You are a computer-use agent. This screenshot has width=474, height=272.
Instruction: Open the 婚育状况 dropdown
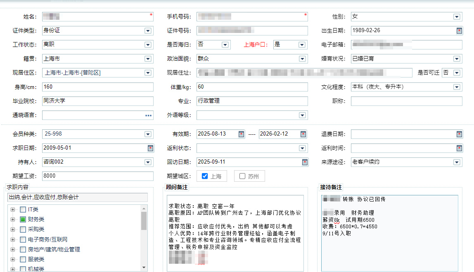457,59
